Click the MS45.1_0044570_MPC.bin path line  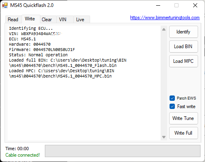click(x=60, y=76)
